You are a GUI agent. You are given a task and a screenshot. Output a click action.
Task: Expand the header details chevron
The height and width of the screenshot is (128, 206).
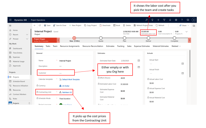tap(187, 32)
